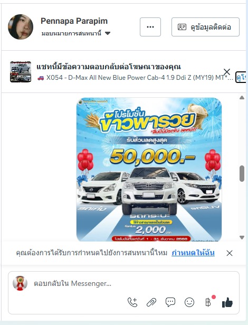Click the D-Max ad thumbnail

[x=21, y=72]
